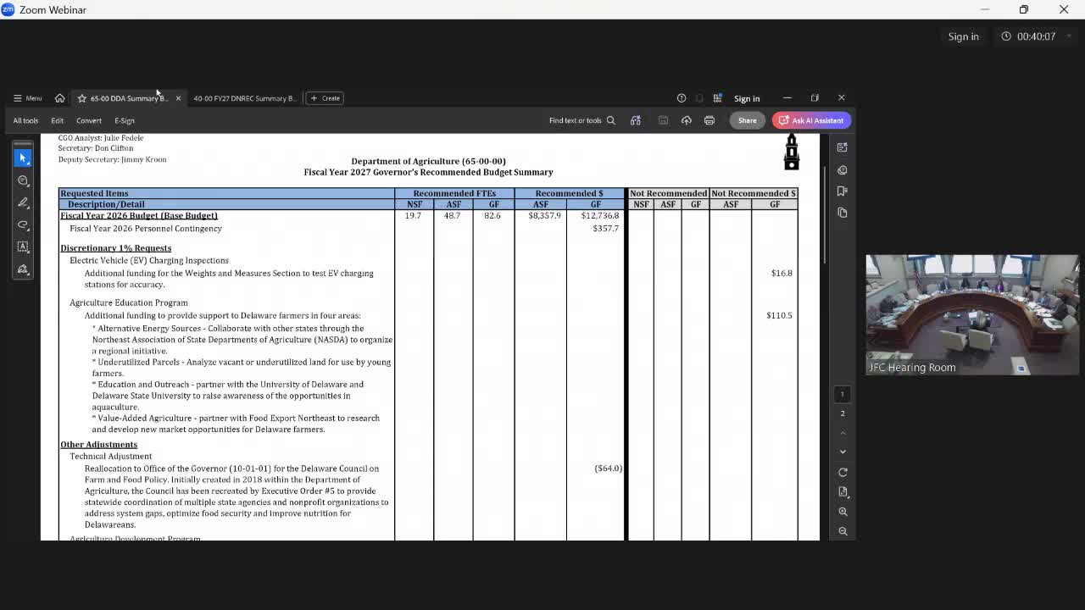
Task: Select the freehand draw loop tool
Action: click(x=23, y=225)
